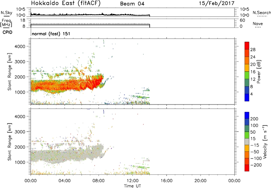Image resolution: width=271 pixels, height=188 pixels.
Task: Select the "Time UT" axis title
Action: 132,186
